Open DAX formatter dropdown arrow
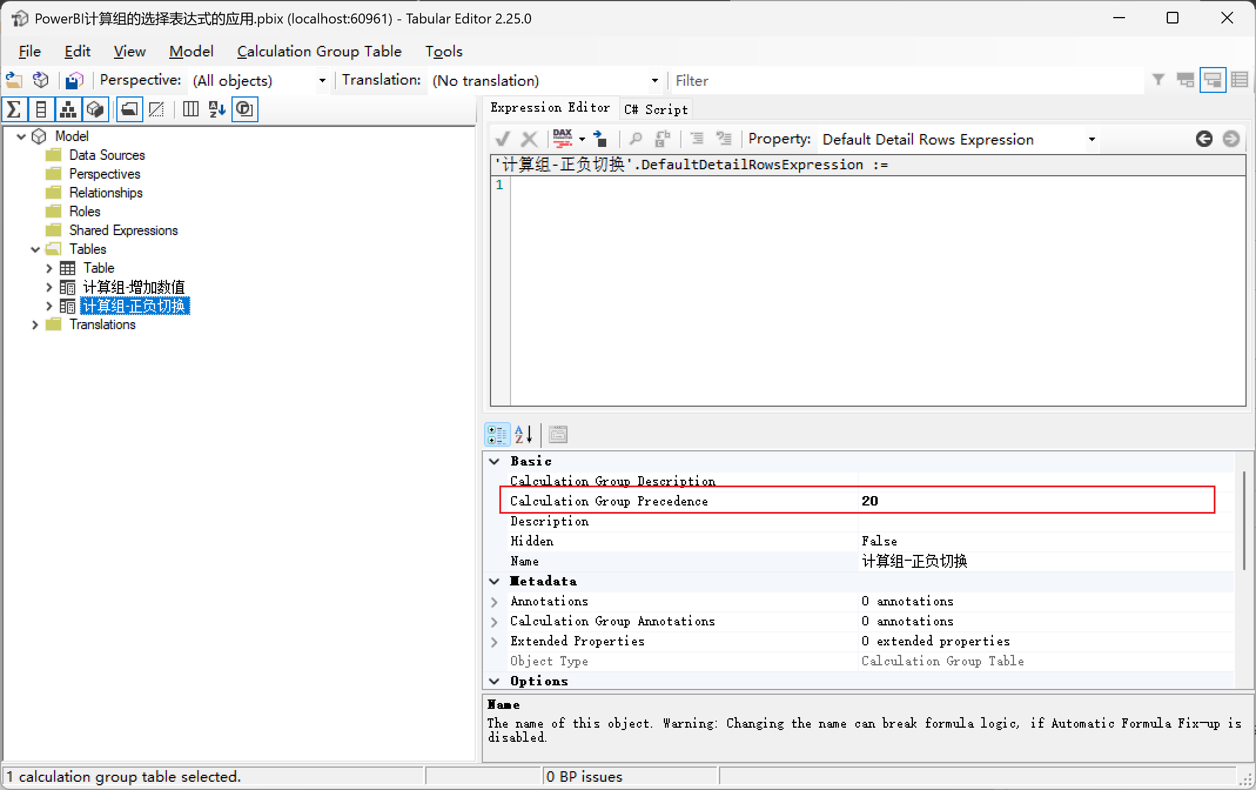Viewport: 1256px width, 790px height. [x=582, y=140]
